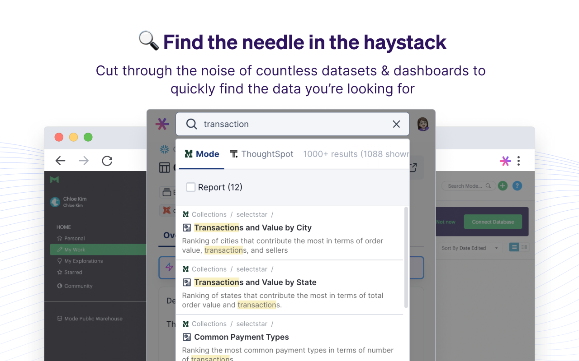Click the Select Star asterisk logo beside search
Image resolution: width=579 pixels, height=361 pixels.
[162, 124]
